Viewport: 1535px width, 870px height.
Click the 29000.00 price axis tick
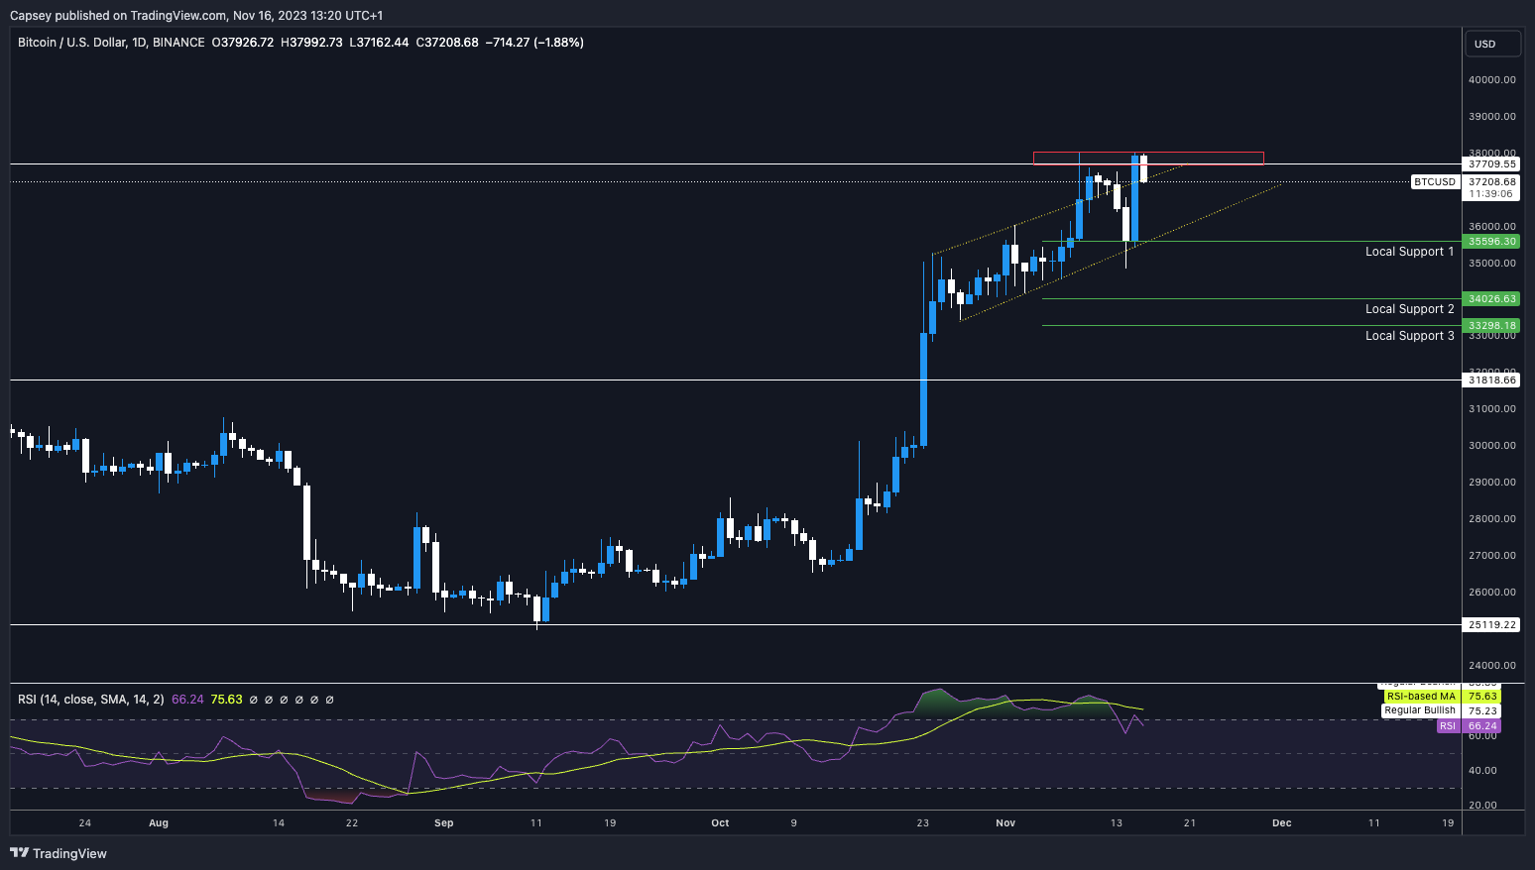click(x=1492, y=483)
